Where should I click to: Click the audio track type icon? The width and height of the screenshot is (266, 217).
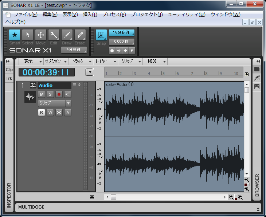point(33,85)
